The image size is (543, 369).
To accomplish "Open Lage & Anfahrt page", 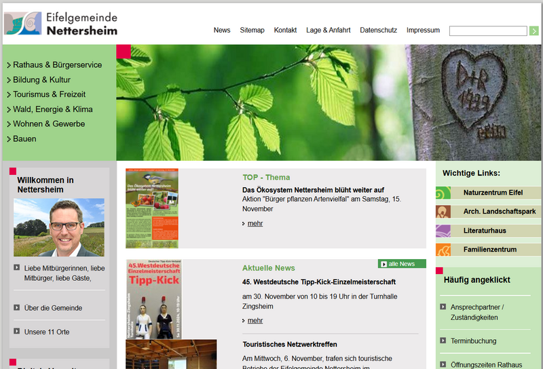I will 328,30.
